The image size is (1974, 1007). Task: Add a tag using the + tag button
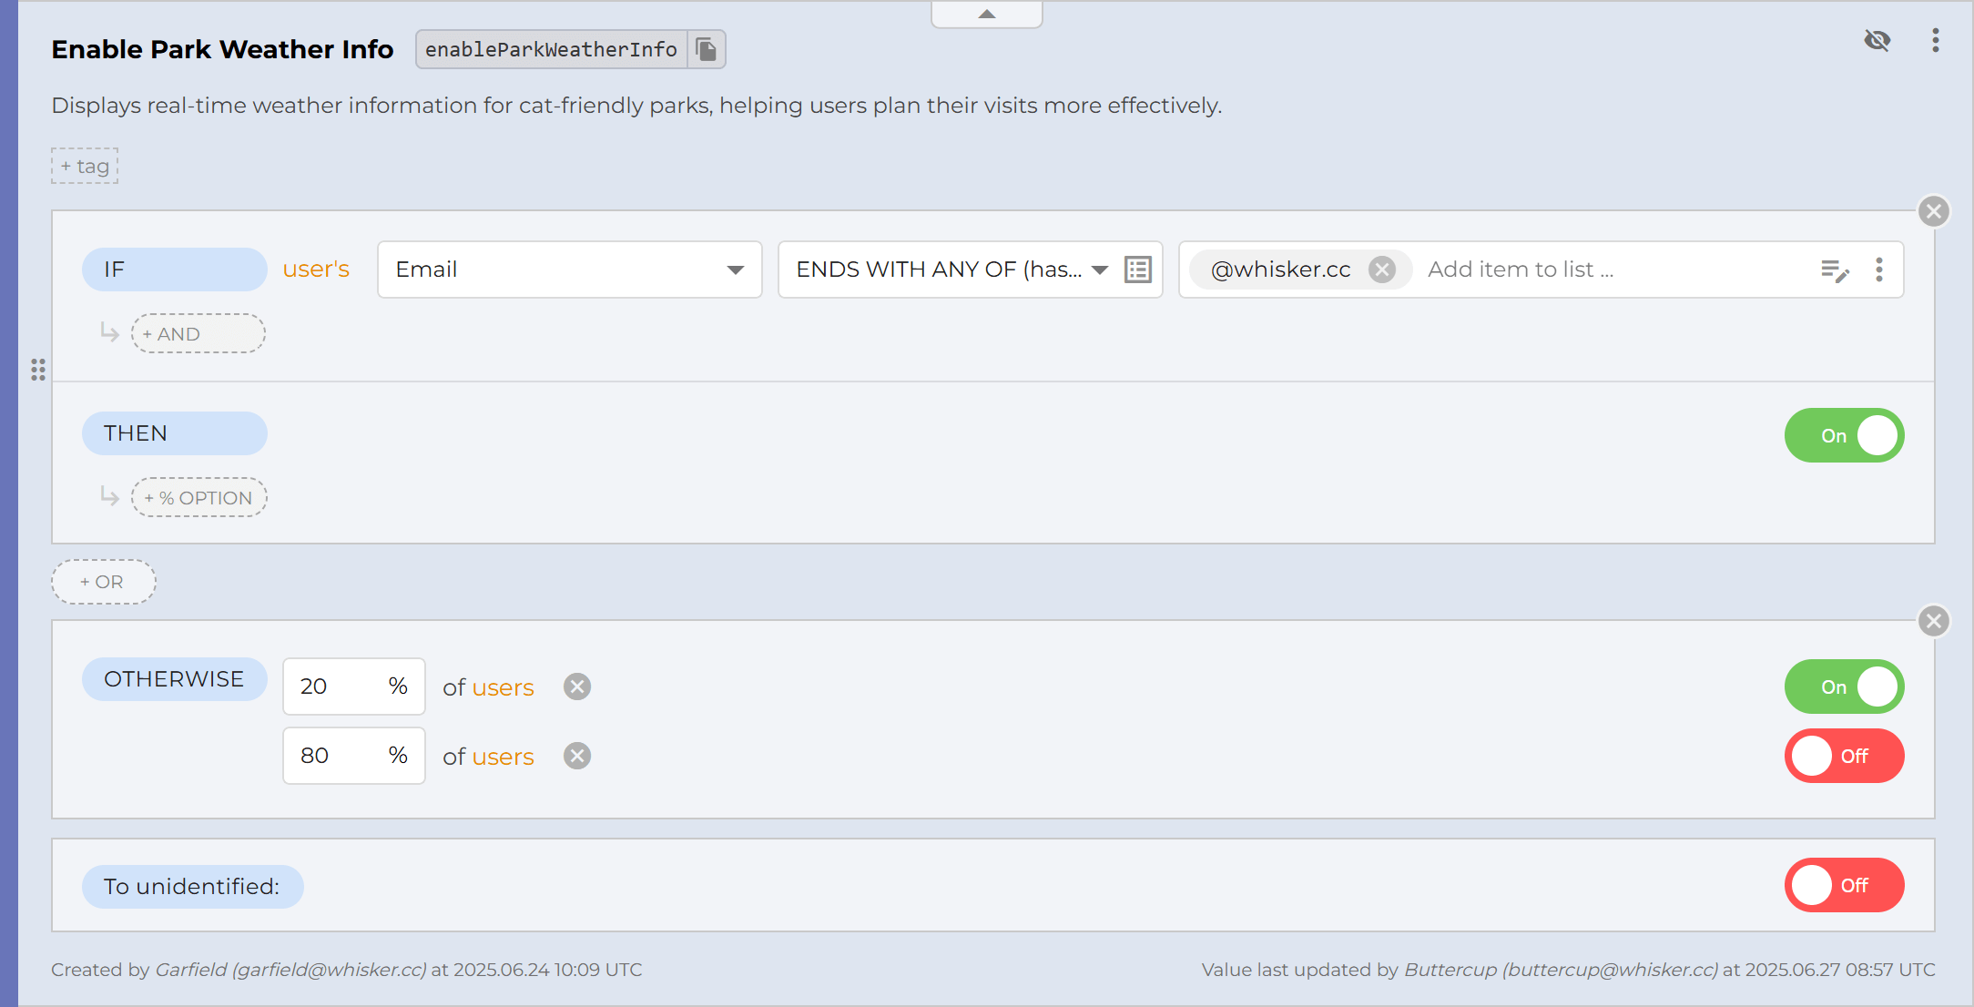tap(84, 166)
